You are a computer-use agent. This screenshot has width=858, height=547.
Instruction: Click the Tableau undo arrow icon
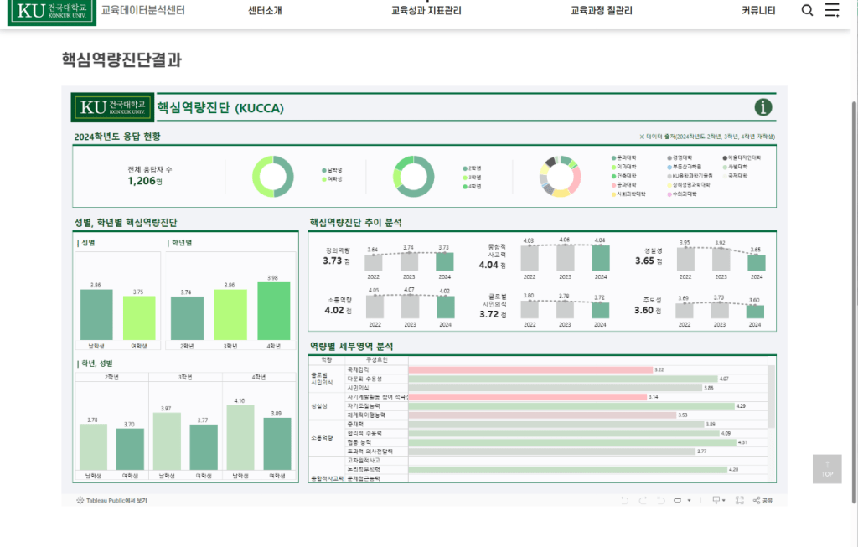point(624,500)
